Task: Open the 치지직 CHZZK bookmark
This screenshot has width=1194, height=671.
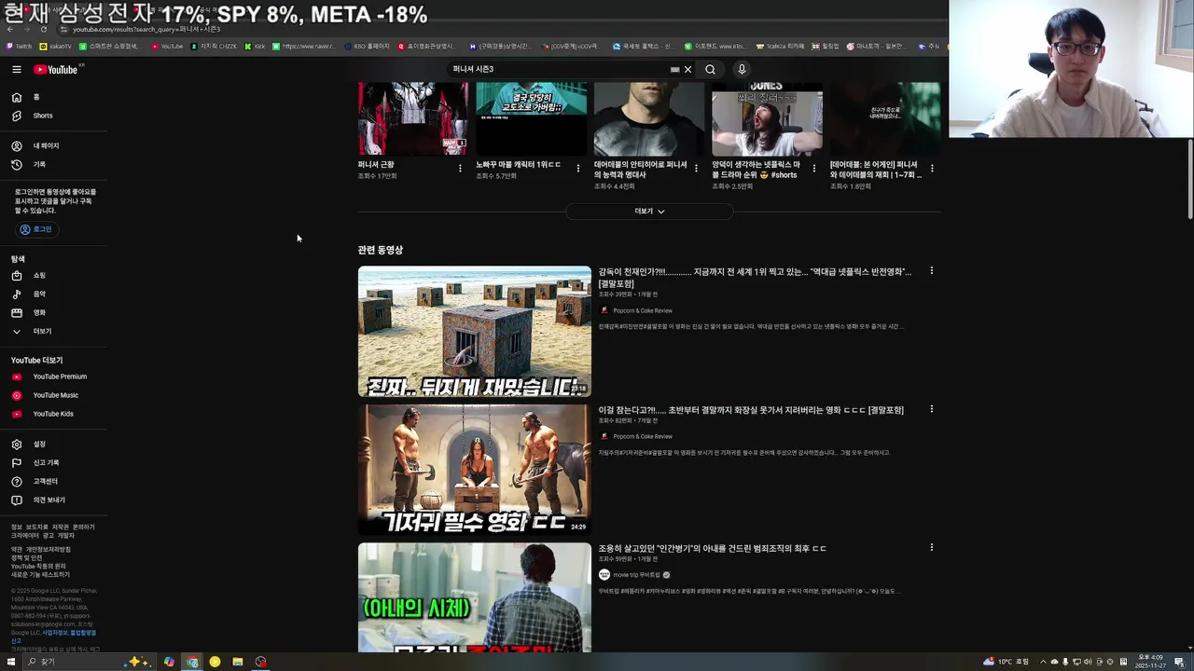Action: (214, 46)
